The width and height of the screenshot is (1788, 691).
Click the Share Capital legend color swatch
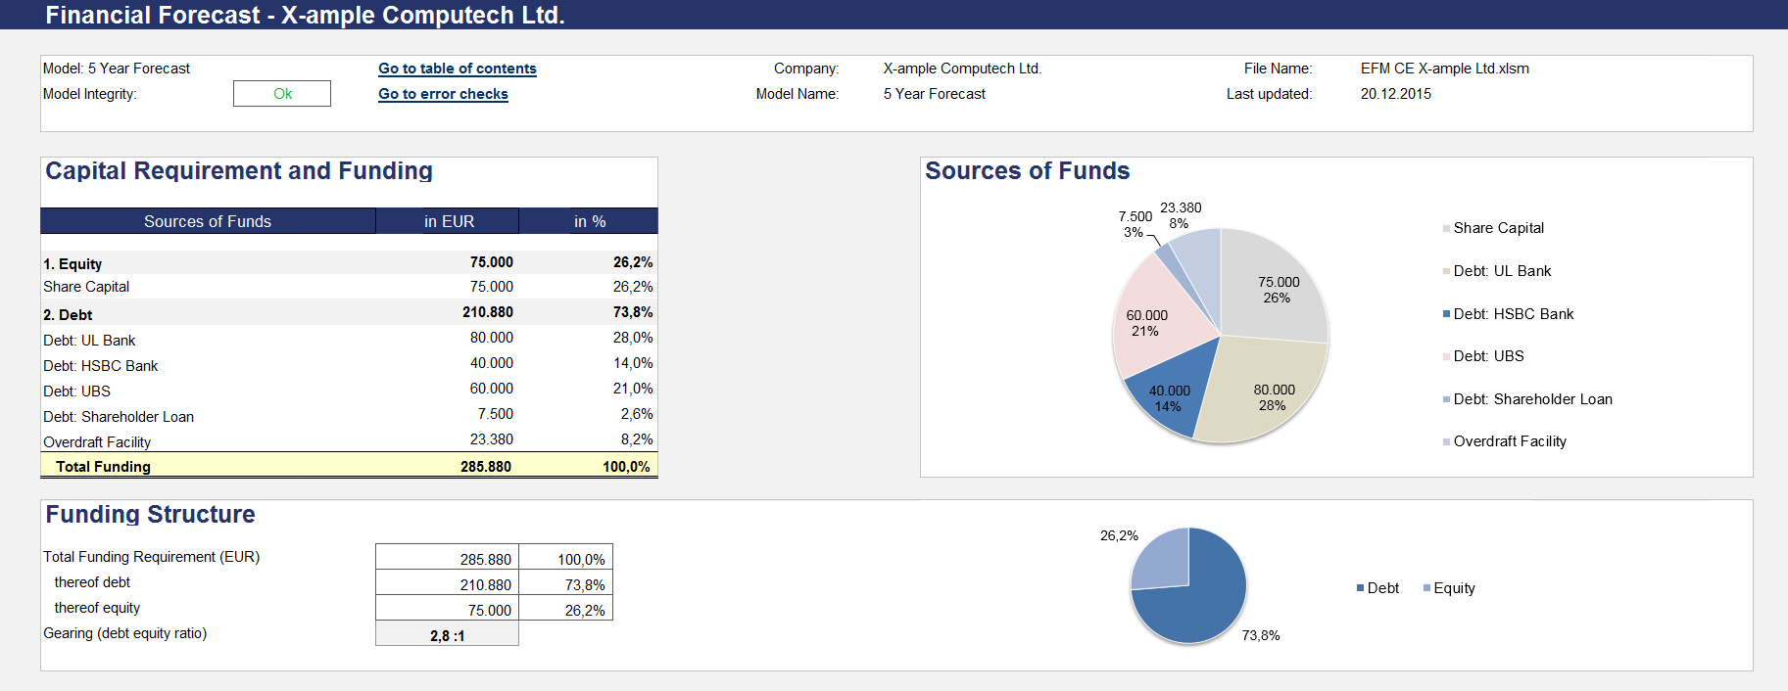pyautogui.click(x=1446, y=229)
